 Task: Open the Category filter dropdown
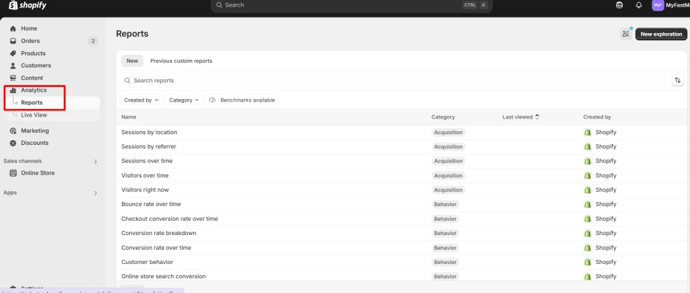coord(184,100)
